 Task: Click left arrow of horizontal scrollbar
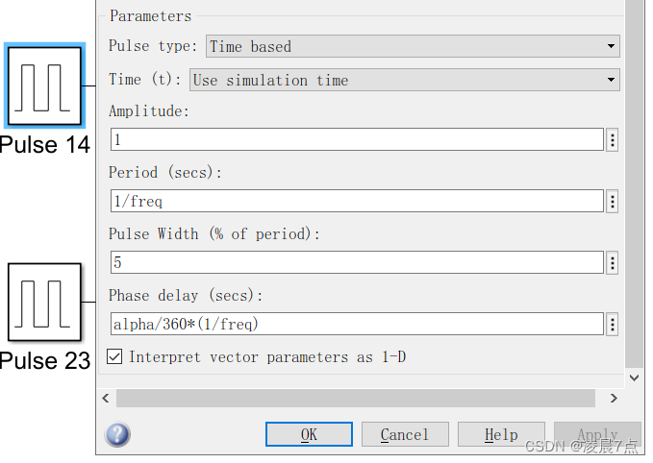[108, 398]
